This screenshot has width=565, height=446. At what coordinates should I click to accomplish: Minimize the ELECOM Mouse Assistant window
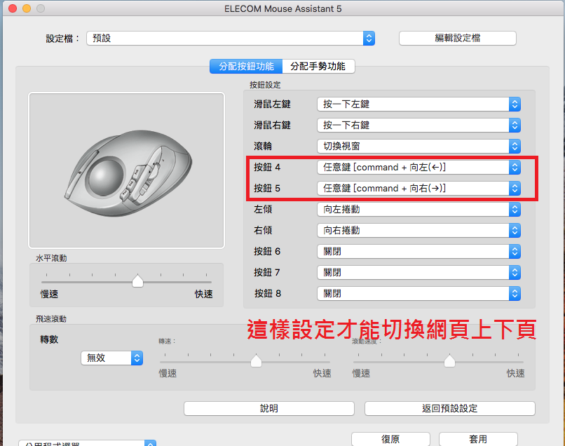click(x=27, y=8)
